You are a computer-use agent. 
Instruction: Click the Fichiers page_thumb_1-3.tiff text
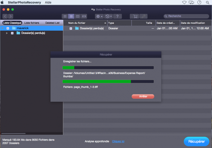pyautogui.click(x=80, y=87)
